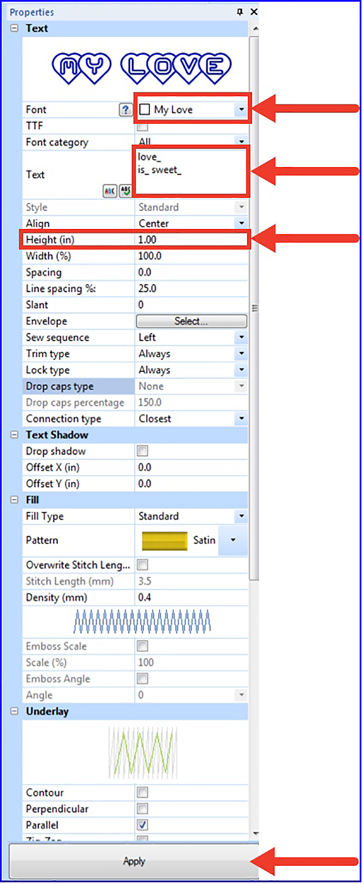Toggle the Parallel underlay checkbox
The image size is (364, 884).
pos(143,825)
